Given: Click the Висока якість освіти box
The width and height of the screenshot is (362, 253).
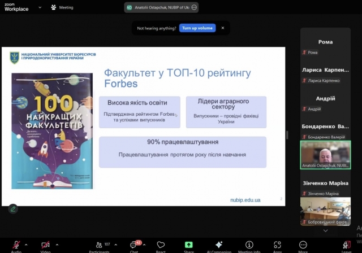Looking at the screenshot, I should point(140,112).
